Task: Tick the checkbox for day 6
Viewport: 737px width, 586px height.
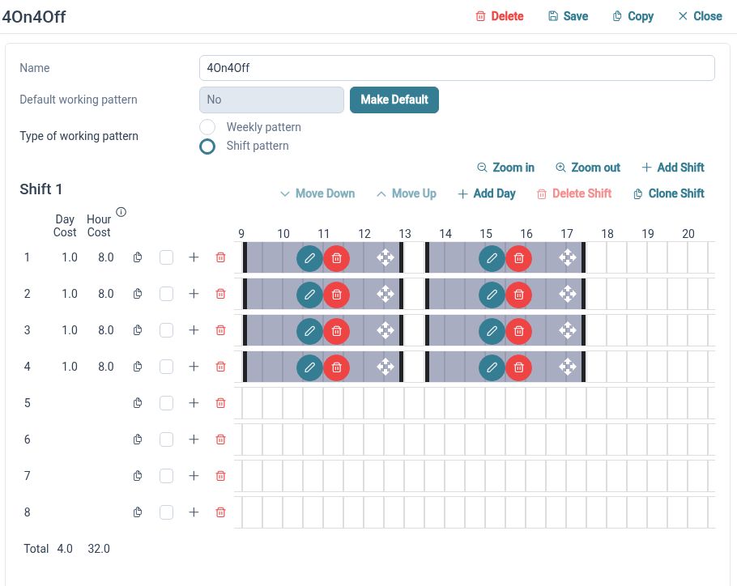Action: click(166, 439)
